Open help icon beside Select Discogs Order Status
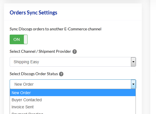The height and width of the screenshot is (114, 156). click(x=61, y=74)
